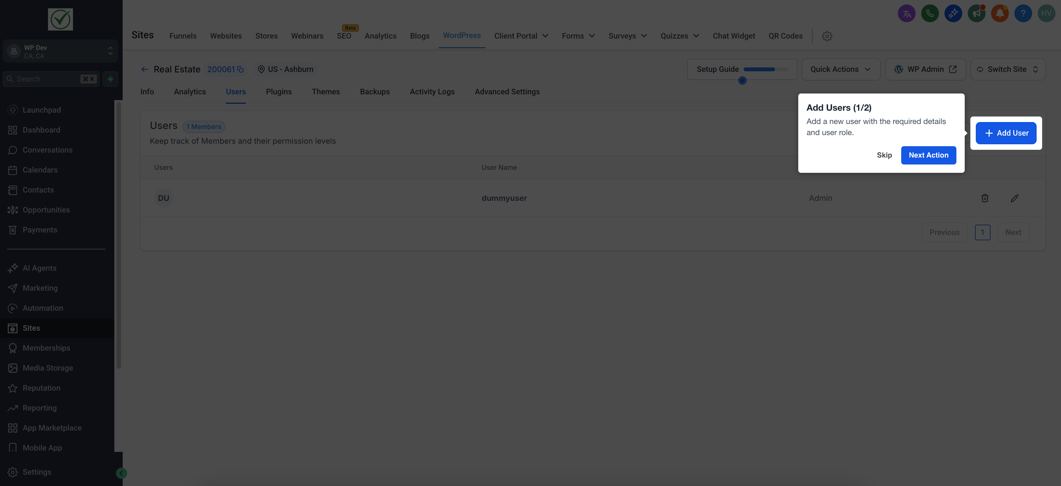
Task: Open the notifications bell icon
Action: tap(1000, 14)
